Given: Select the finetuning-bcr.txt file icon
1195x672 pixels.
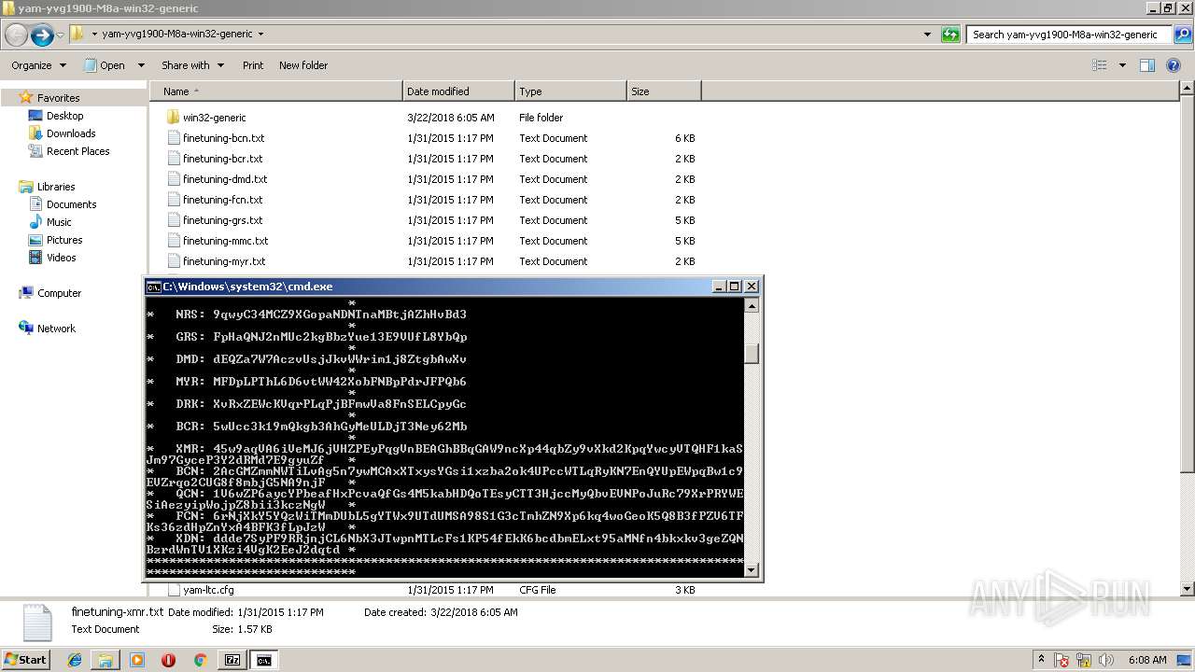Looking at the screenshot, I should pos(173,159).
